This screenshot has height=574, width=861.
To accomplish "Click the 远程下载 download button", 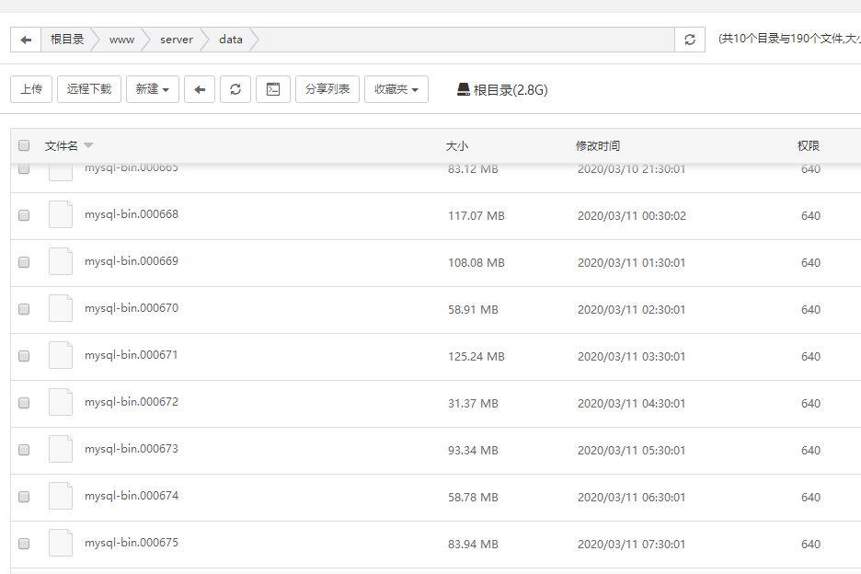I will [89, 89].
